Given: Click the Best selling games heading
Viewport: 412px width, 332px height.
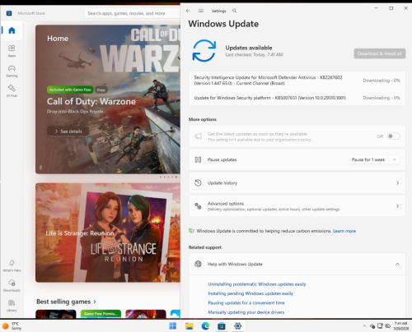Looking at the screenshot, I should click(63, 302).
